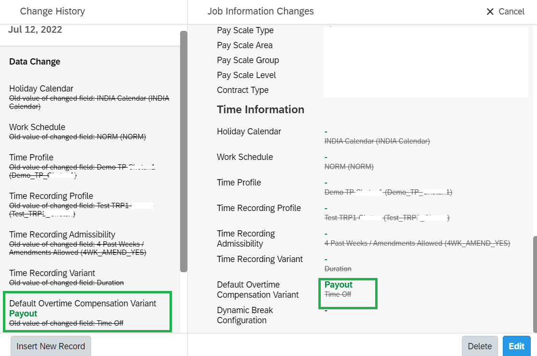Click the Job Information panel scrollbar
Image resolution: width=537 pixels, height=356 pixels.
[x=535, y=284]
